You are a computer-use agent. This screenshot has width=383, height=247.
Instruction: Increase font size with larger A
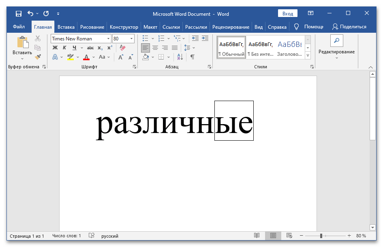tap(121, 57)
